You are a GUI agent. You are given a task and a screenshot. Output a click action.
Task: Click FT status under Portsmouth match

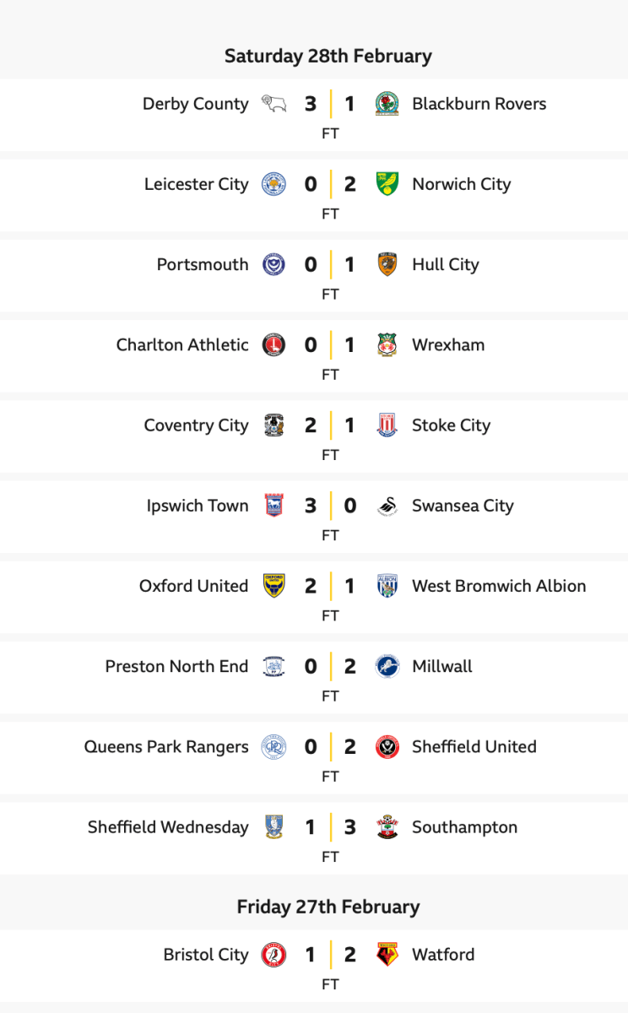[330, 295]
